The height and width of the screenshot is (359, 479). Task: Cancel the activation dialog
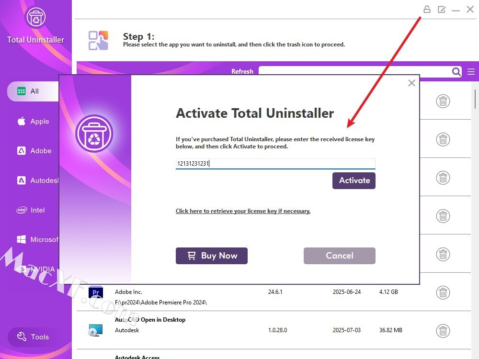click(340, 256)
